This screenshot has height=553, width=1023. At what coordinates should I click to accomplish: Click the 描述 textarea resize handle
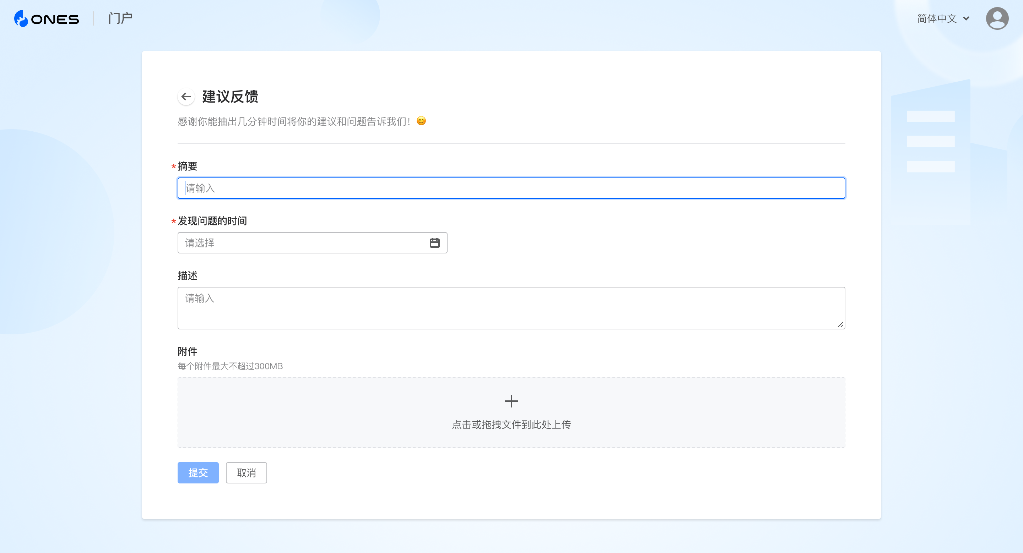[840, 324]
